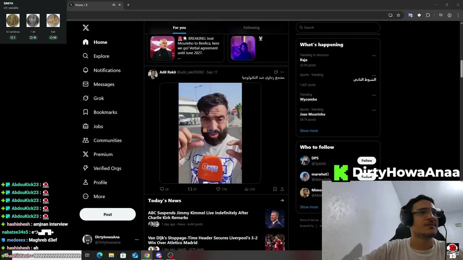Viewport: 463px width, 260px height.
Task: Open the Grok explain icon on post
Action: (276, 72)
